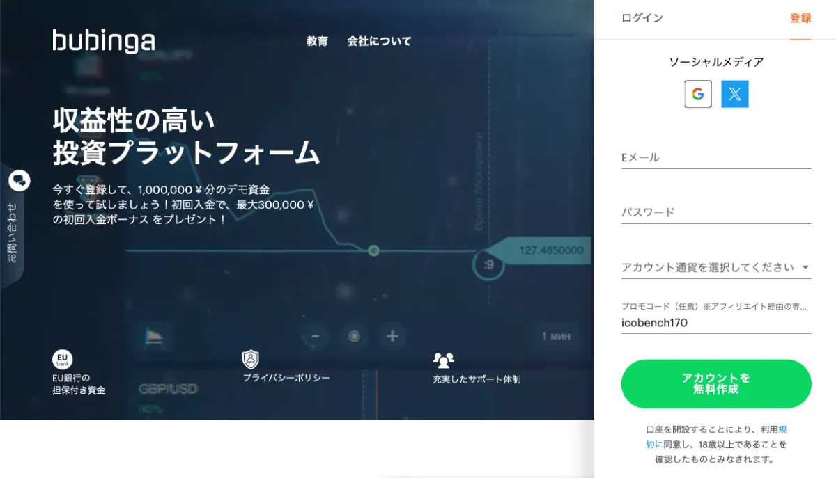The image size is (836, 478).
Task: Click the support team people icon
Action: click(443, 360)
